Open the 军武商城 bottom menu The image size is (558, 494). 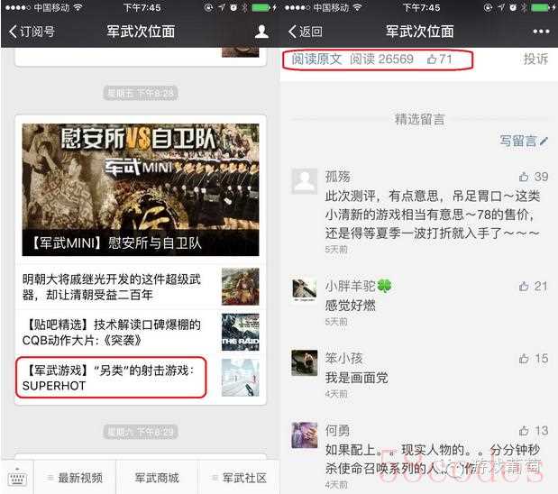(x=157, y=478)
